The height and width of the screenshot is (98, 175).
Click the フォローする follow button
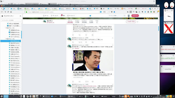coord(131,22)
